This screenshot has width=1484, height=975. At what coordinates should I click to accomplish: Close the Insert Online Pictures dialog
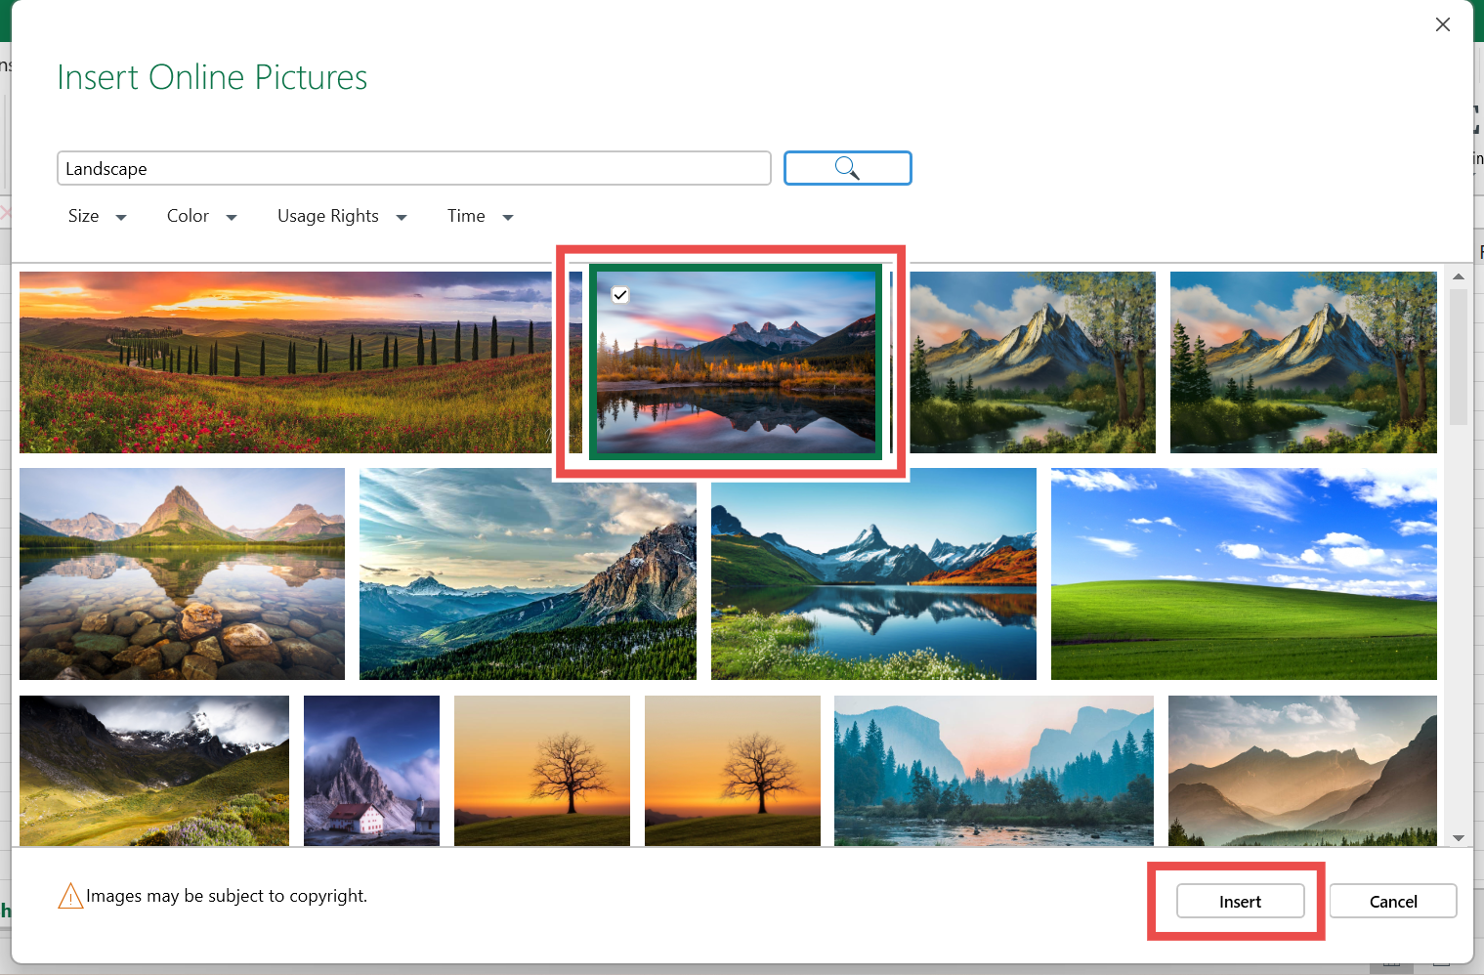(x=1442, y=24)
